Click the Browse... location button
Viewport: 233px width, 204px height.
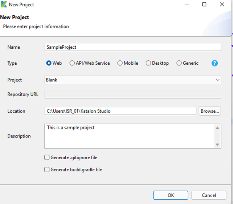pos(210,111)
